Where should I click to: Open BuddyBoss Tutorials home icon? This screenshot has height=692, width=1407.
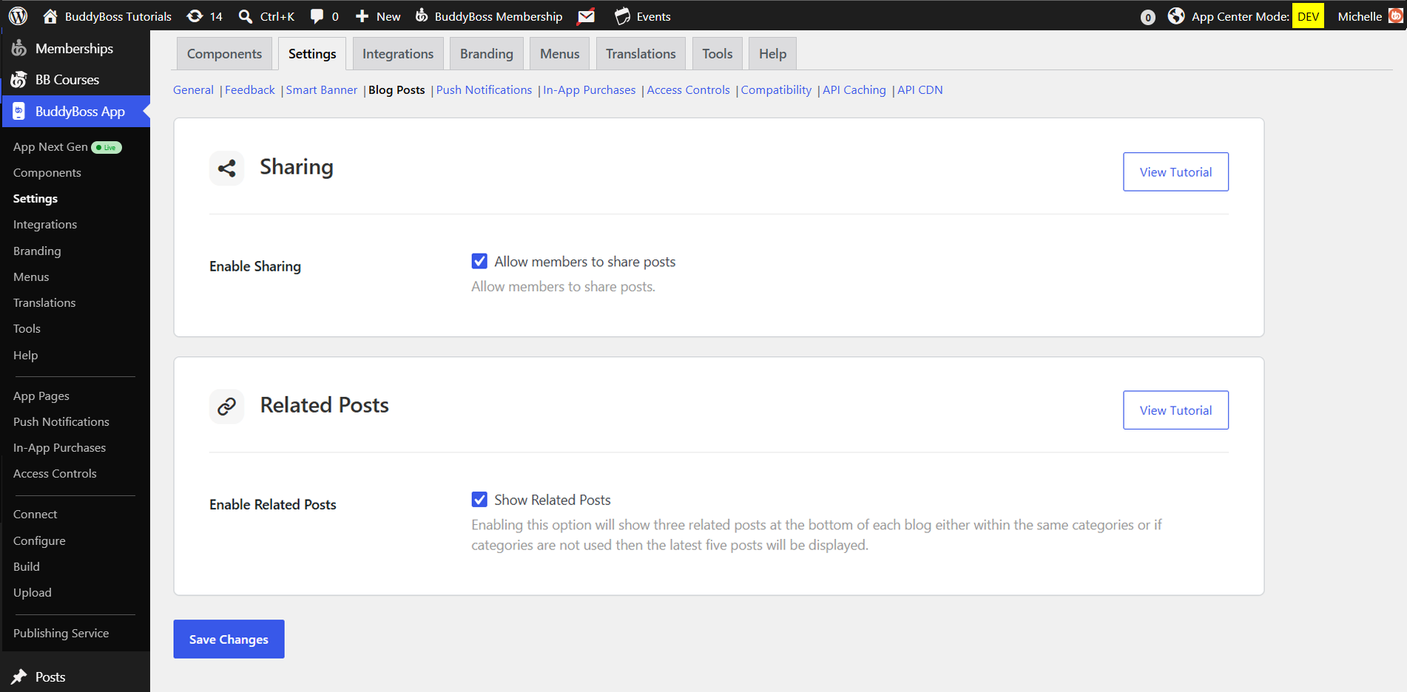tap(50, 16)
